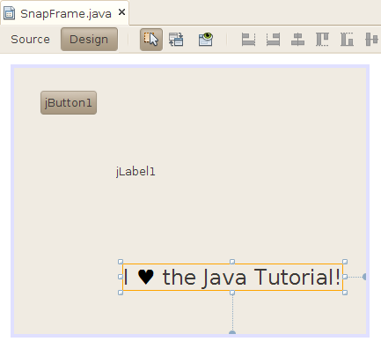
Task: Click the partially visible resizability icon
Action: pyautogui.click(x=372, y=40)
